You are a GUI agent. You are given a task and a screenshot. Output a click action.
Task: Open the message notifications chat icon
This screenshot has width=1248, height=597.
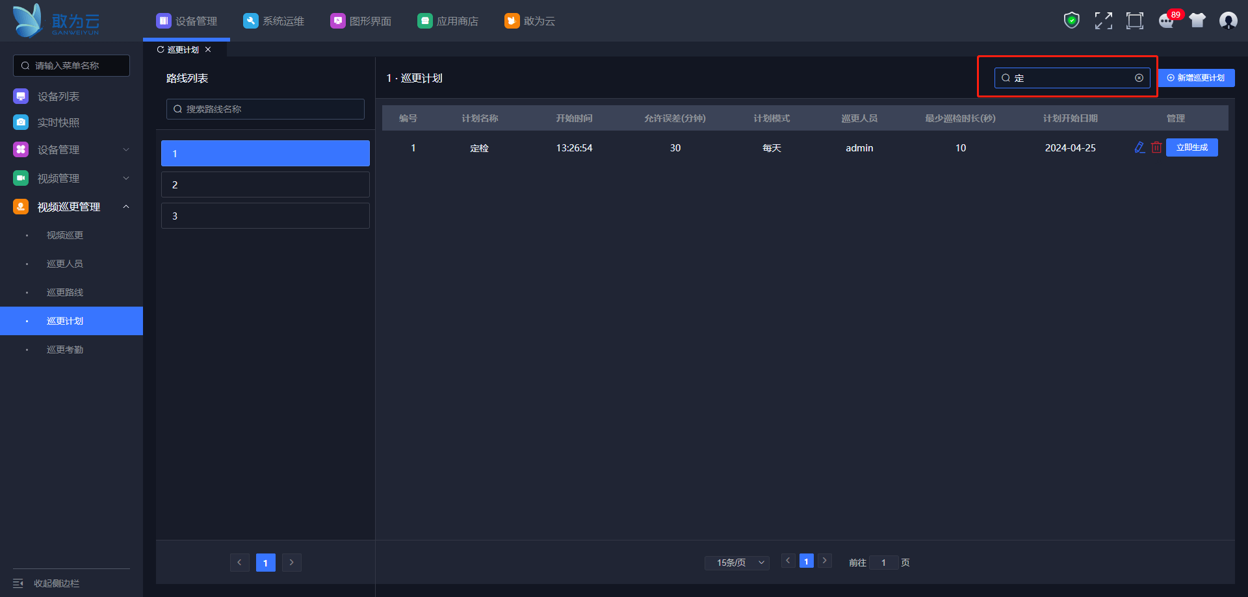1166,21
